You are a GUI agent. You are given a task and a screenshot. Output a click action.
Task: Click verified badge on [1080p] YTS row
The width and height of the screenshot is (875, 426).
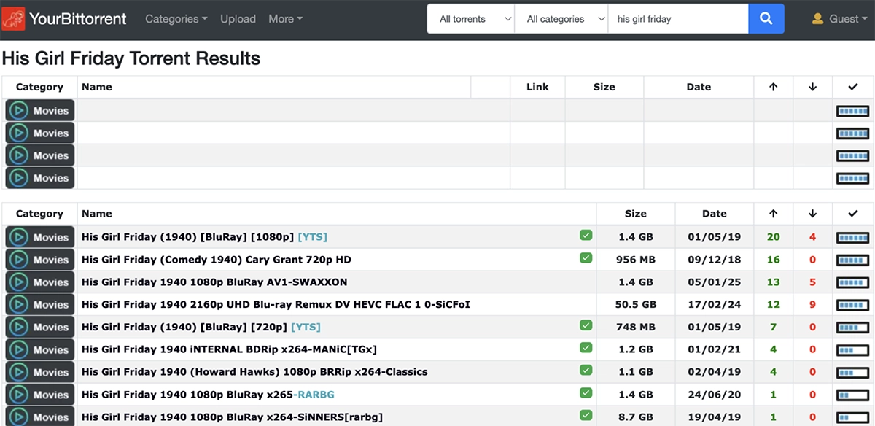click(x=586, y=236)
